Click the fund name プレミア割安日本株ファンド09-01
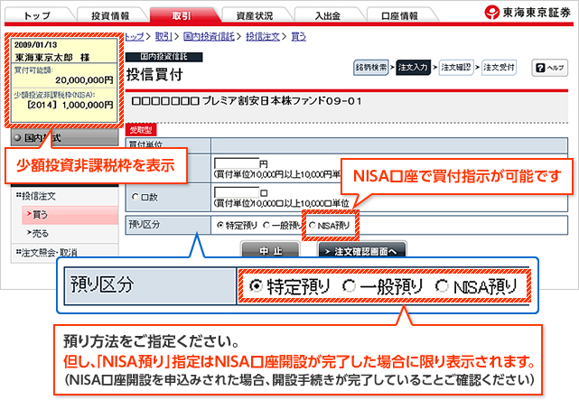The height and width of the screenshot is (400, 579). click(247, 101)
